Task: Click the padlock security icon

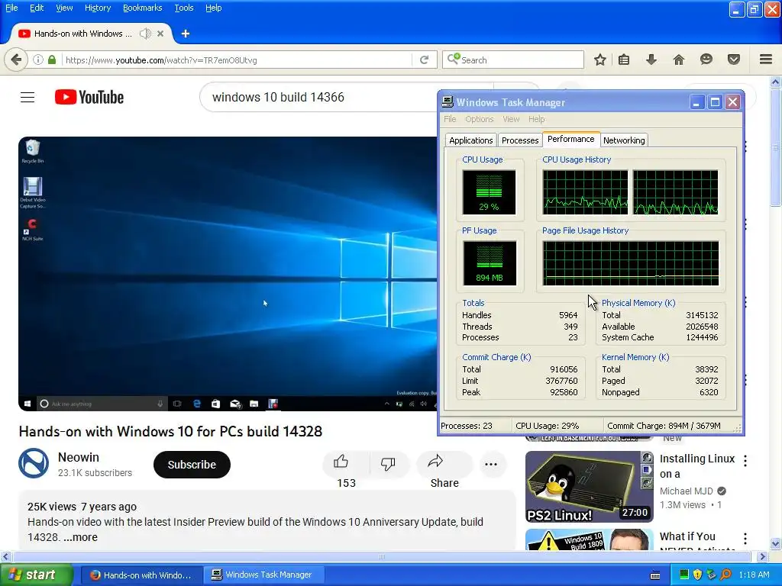Action: pos(52,60)
